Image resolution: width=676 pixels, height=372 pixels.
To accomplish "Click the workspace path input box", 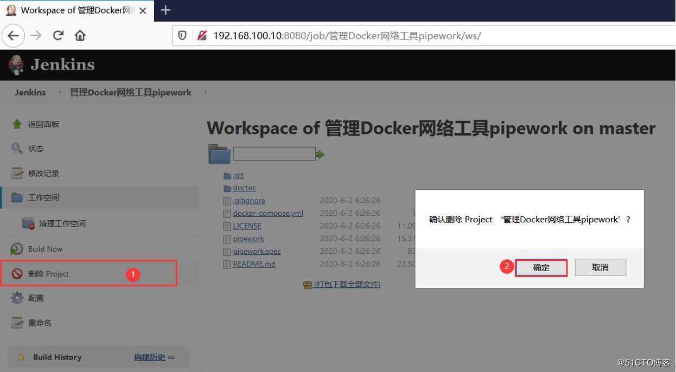I will 274,154.
